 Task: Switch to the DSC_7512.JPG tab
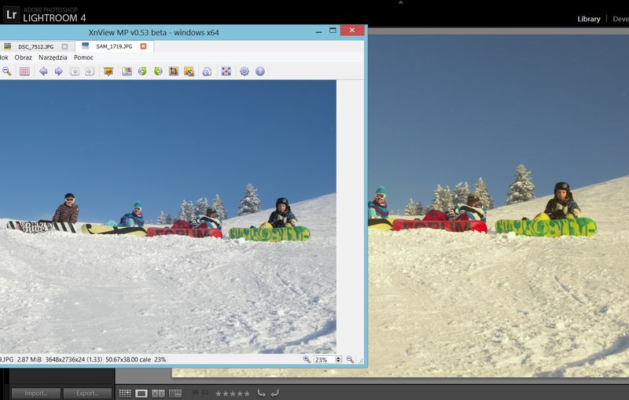[x=37, y=46]
